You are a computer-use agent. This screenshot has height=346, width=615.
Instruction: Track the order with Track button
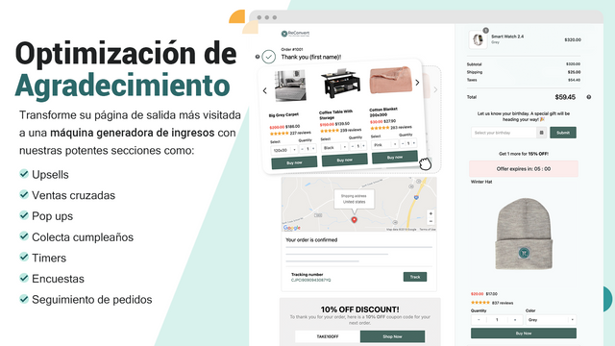click(415, 277)
